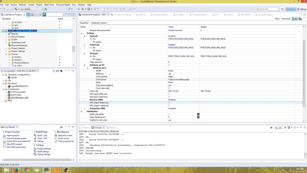The height and width of the screenshot is (173, 307).
Task: Expand the PDD folder in Components
Action: click(3, 101)
